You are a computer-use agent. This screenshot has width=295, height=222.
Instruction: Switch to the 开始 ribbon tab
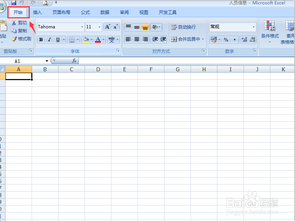18,12
